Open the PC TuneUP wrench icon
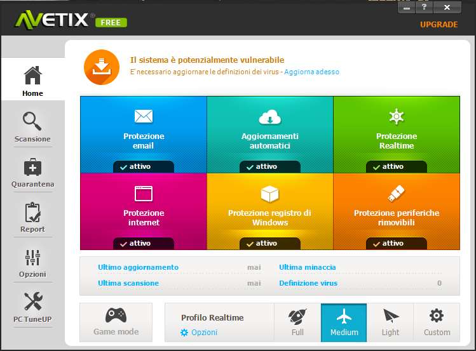Image resolution: width=476 pixels, height=351 pixels. click(33, 301)
